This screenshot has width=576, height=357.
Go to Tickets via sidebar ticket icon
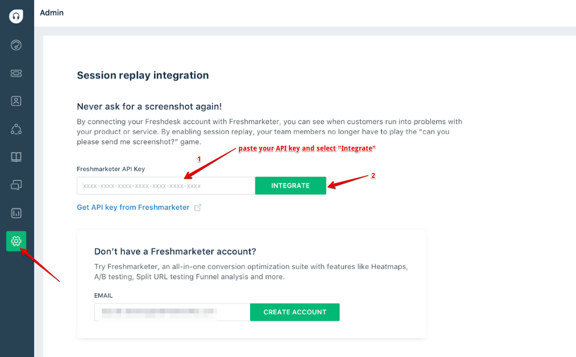point(16,73)
